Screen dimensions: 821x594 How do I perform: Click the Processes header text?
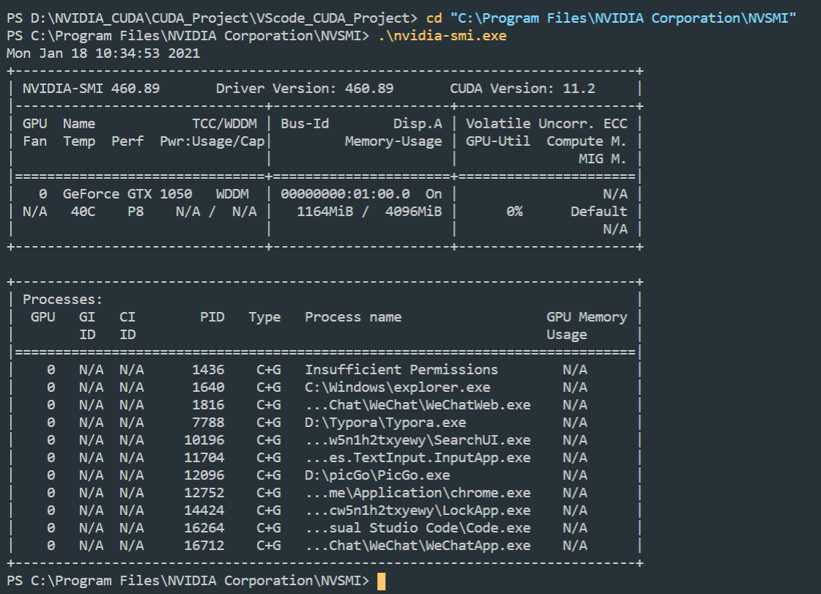pyautogui.click(x=62, y=299)
